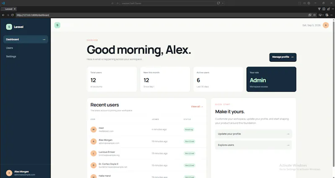
Task: Click the browser devtools screen icon
Action: [320, 15]
